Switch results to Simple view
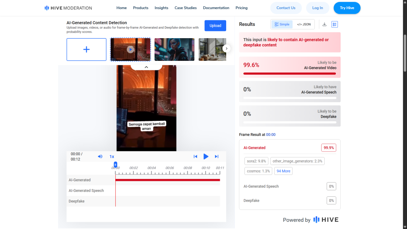Image resolution: width=407 pixels, height=229 pixels. (282, 24)
